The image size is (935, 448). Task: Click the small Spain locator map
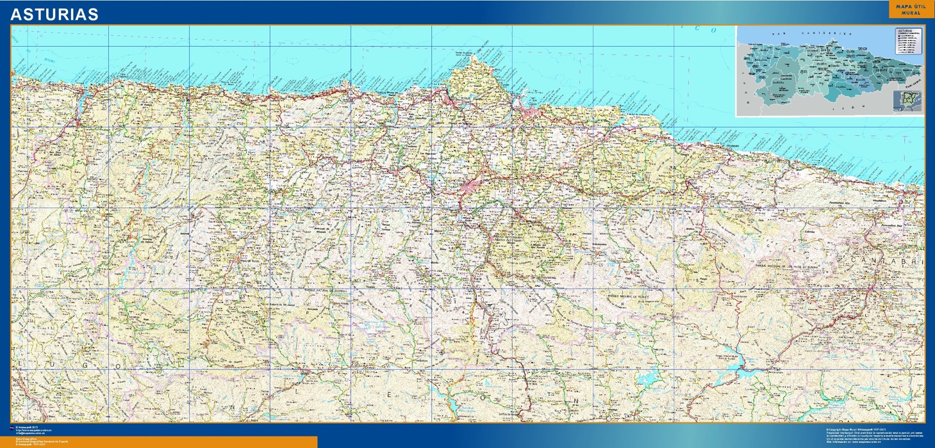coord(906,101)
